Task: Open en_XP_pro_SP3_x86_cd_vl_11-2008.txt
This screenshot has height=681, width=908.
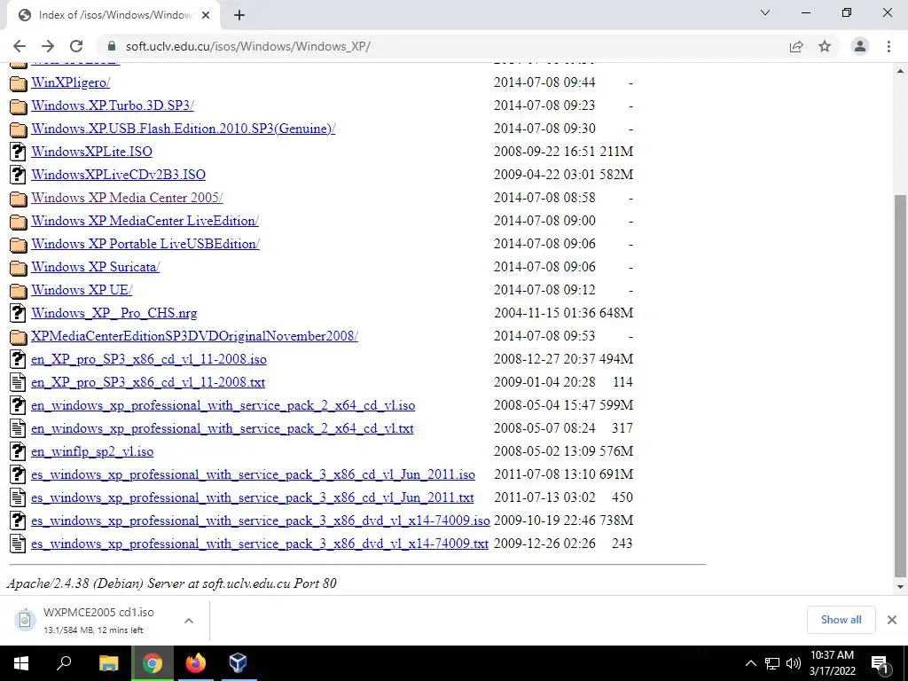Action: click(148, 382)
